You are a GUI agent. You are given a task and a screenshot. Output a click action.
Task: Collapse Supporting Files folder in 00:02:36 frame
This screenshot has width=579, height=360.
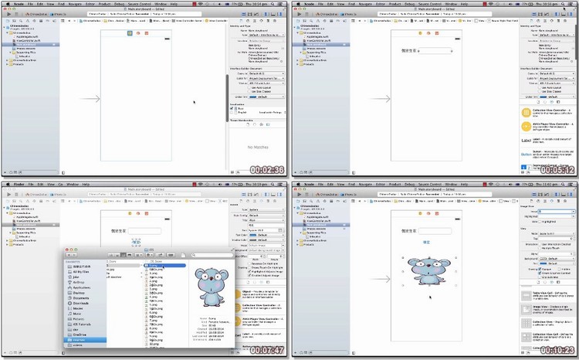pyautogui.click(x=11, y=53)
